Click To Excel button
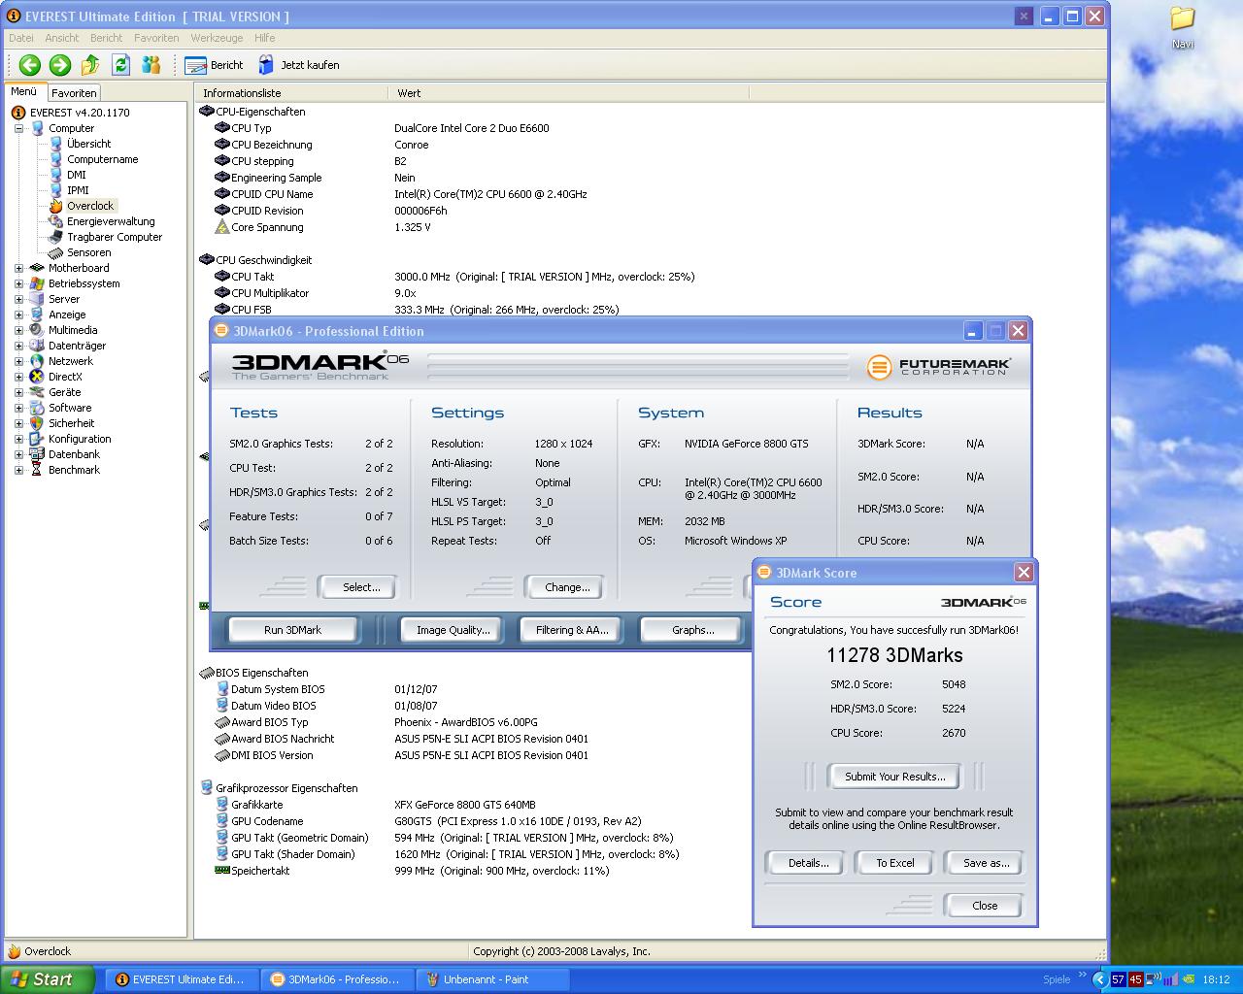 [x=895, y=863]
